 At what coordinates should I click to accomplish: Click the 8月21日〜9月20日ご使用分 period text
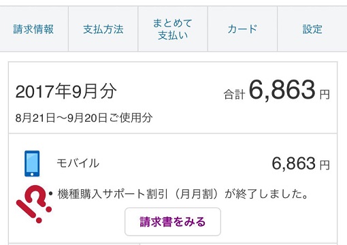84,118
